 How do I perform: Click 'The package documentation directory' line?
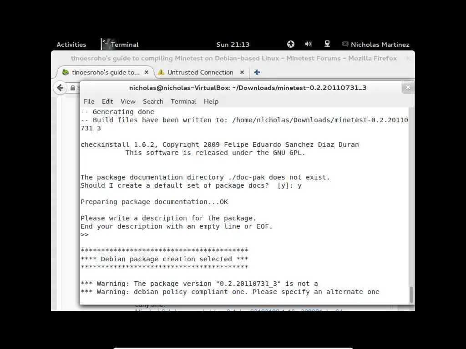pyautogui.click(x=205, y=177)
